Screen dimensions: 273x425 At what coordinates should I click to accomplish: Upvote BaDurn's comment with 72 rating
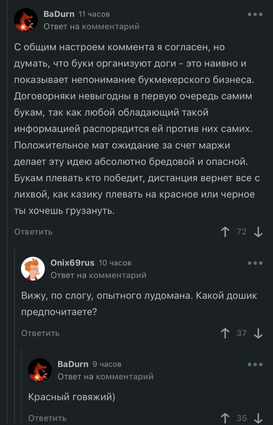[x=225, y=232]
